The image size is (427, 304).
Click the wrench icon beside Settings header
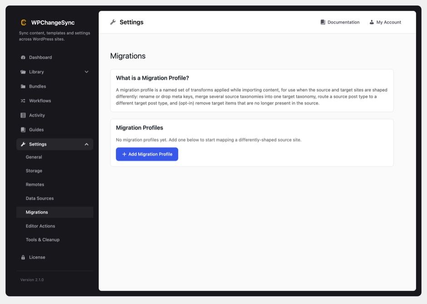(113, 22)
